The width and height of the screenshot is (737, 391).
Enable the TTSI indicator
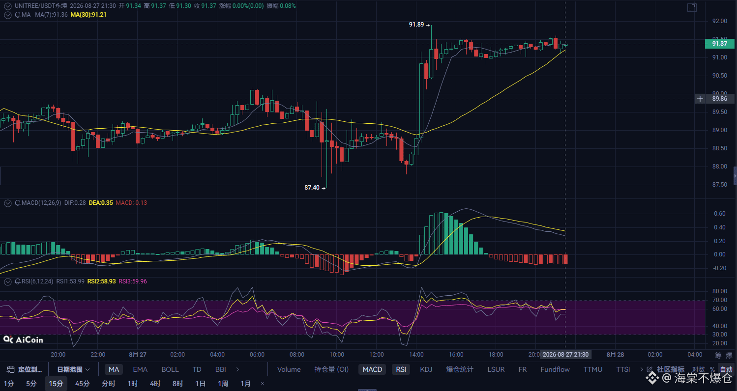tap(623, 369)
